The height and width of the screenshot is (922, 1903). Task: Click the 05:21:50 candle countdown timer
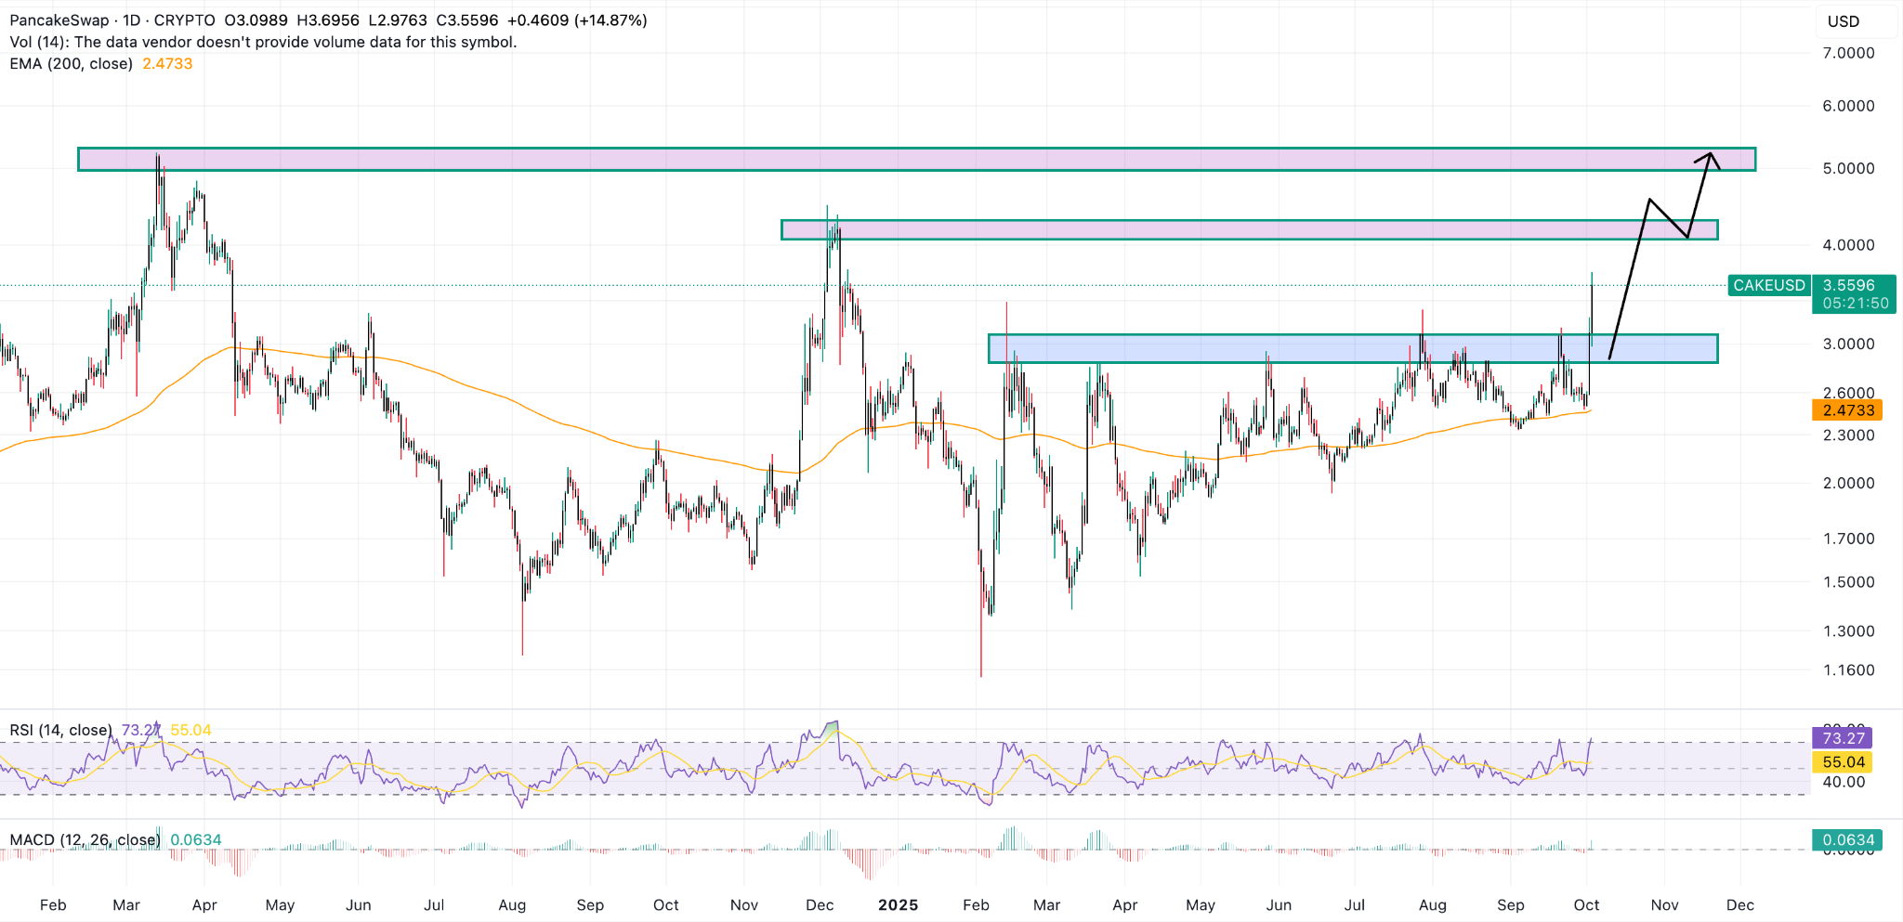[x=1855, y=304]
